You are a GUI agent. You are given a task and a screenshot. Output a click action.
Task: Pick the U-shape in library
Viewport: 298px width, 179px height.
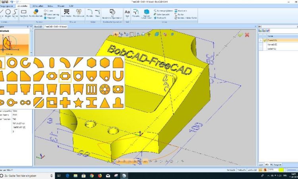point(118,76)
